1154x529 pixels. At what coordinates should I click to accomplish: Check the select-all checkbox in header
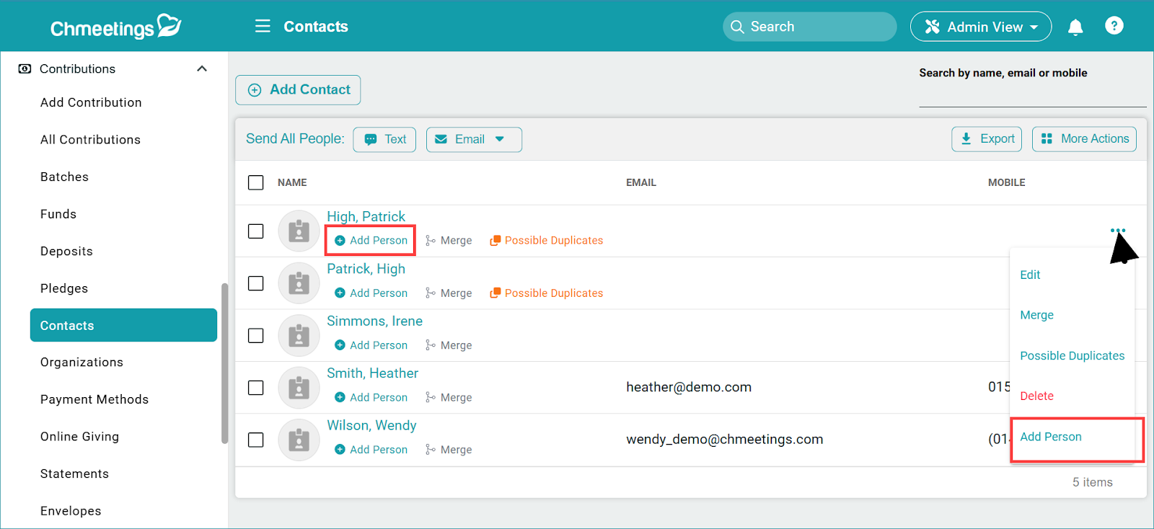point(256,182)
